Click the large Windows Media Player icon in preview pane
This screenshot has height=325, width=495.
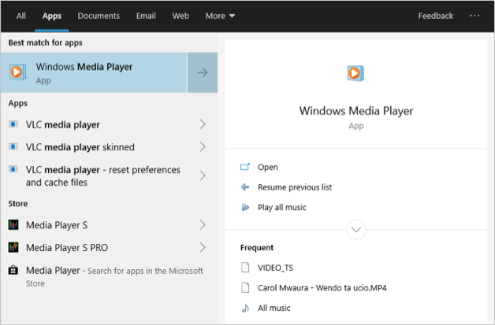[x=355, y=73]
